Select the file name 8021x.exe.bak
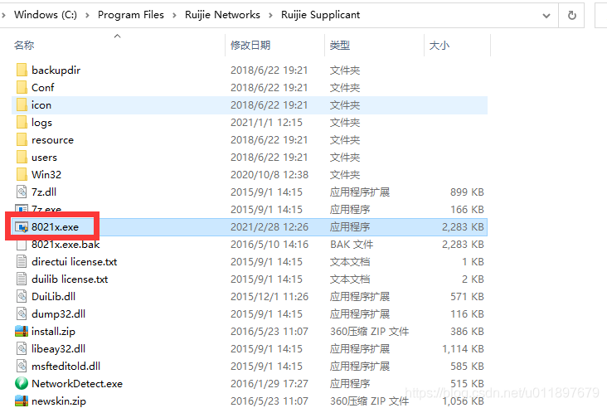Viewport: 607px width, 408px height. click(x=66, y=245)
